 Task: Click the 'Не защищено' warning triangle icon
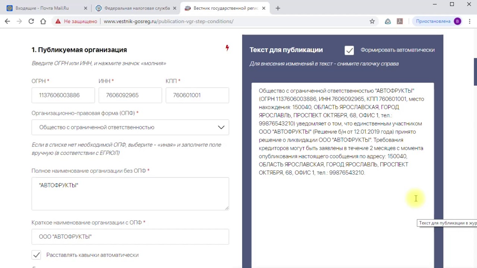click(x=58, y=21)
